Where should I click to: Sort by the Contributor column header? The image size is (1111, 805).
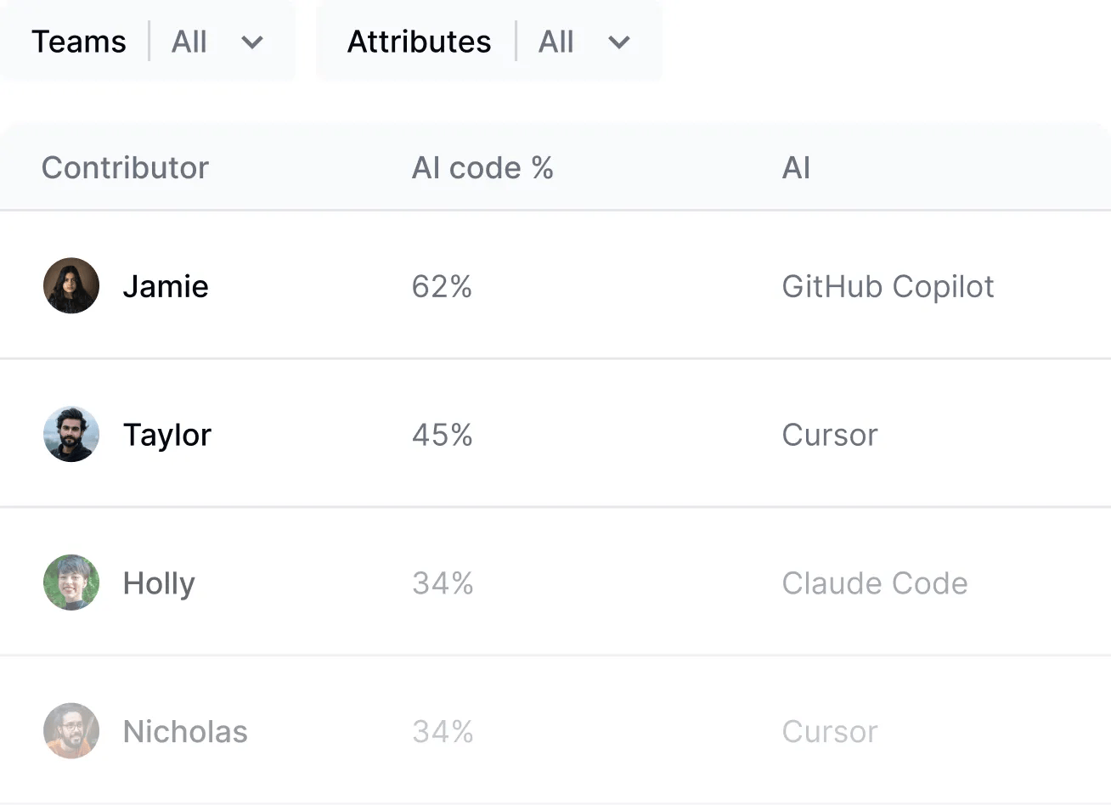tap(125, 168)
